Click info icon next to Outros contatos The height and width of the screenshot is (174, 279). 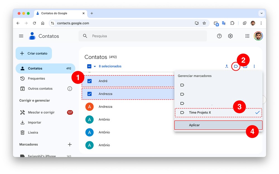click(x=70, y=89)
